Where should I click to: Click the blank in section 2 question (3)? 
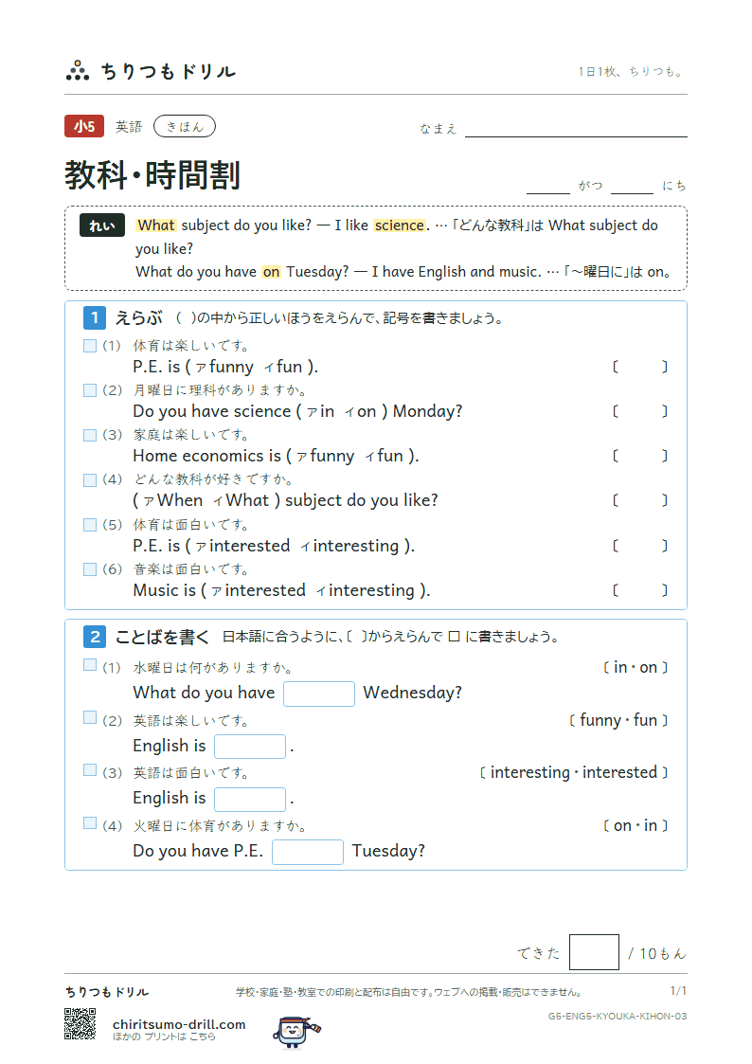[x=249, y=800]
